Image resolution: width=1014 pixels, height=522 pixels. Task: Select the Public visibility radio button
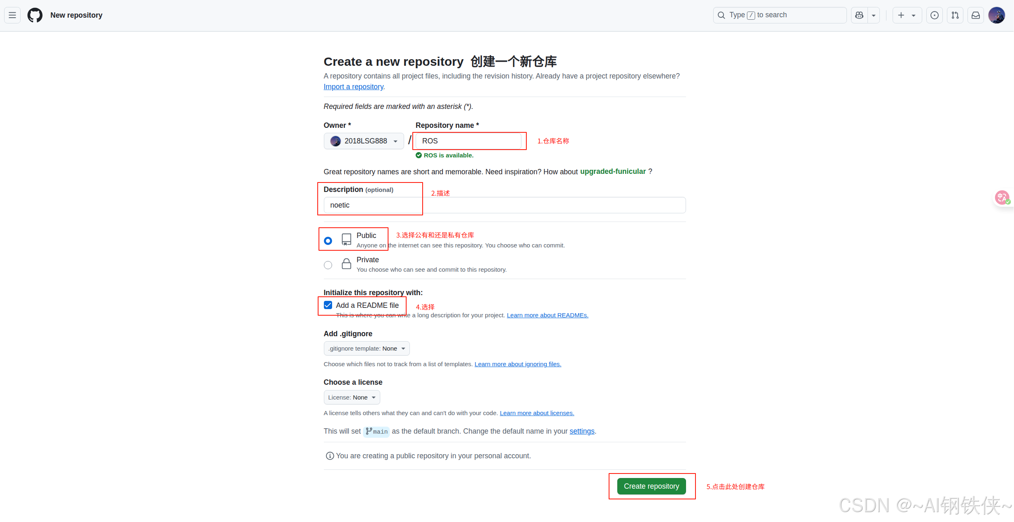[328, 241]
